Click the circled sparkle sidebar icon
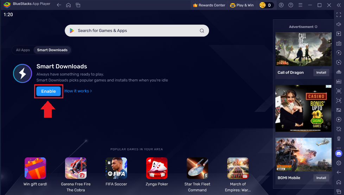This screenshot has width=344, height=195. pyautogui.click(x=339, y=119)
